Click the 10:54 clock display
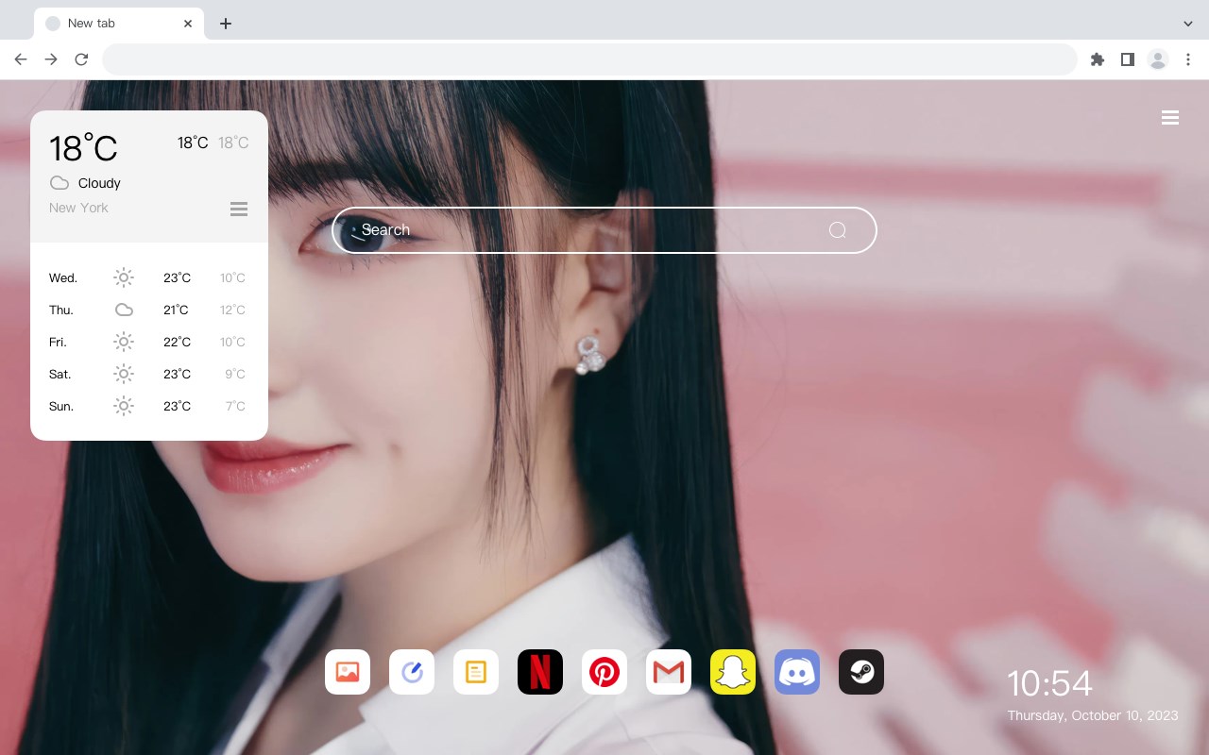This screenshot has width=1209, height=755. coord(1049,683)
